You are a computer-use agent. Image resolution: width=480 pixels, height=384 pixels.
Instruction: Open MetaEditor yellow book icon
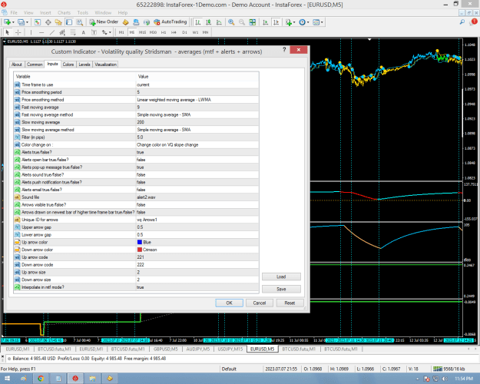click(125, 22)
